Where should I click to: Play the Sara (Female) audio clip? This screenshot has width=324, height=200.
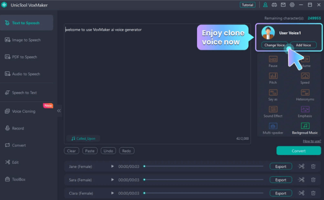(x=113, y=180)
